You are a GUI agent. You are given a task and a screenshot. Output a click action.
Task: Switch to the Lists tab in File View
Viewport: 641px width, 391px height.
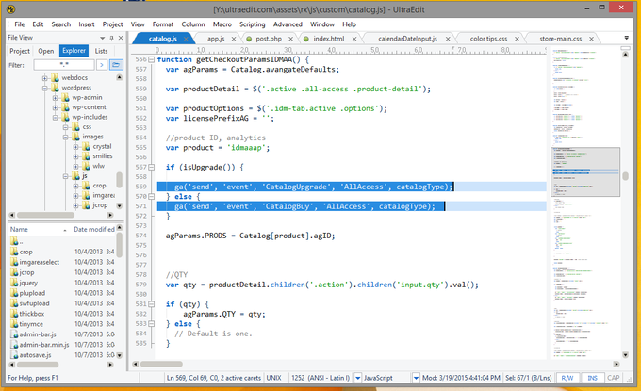(102, 51)
